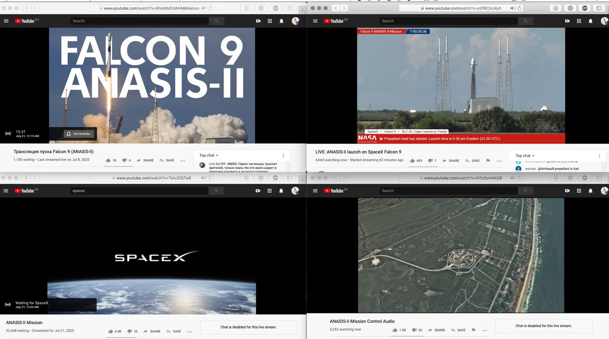Go back in ANASIS-II Mission Safari window
This screenshot has width=609, height=339.
point(26,178)
